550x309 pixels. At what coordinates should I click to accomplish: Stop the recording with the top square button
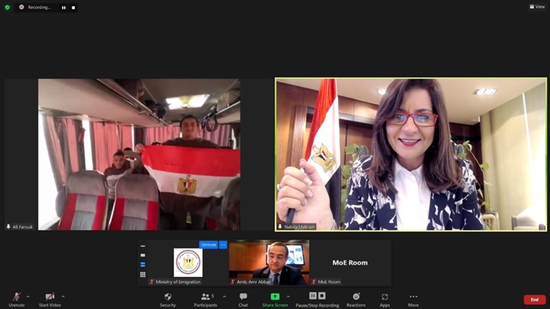[x=73, y=8]
